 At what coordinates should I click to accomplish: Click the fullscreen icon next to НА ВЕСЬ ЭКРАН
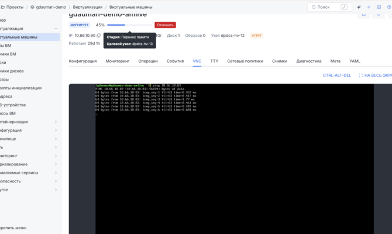click(x=361, y=75)
